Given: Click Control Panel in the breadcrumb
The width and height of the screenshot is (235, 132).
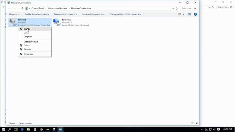Looking at the screenshot, I should pyautogui.click(x=37, y=8).
